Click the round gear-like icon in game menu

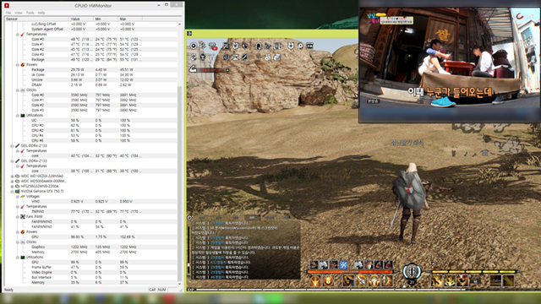[x=194, y=46]
